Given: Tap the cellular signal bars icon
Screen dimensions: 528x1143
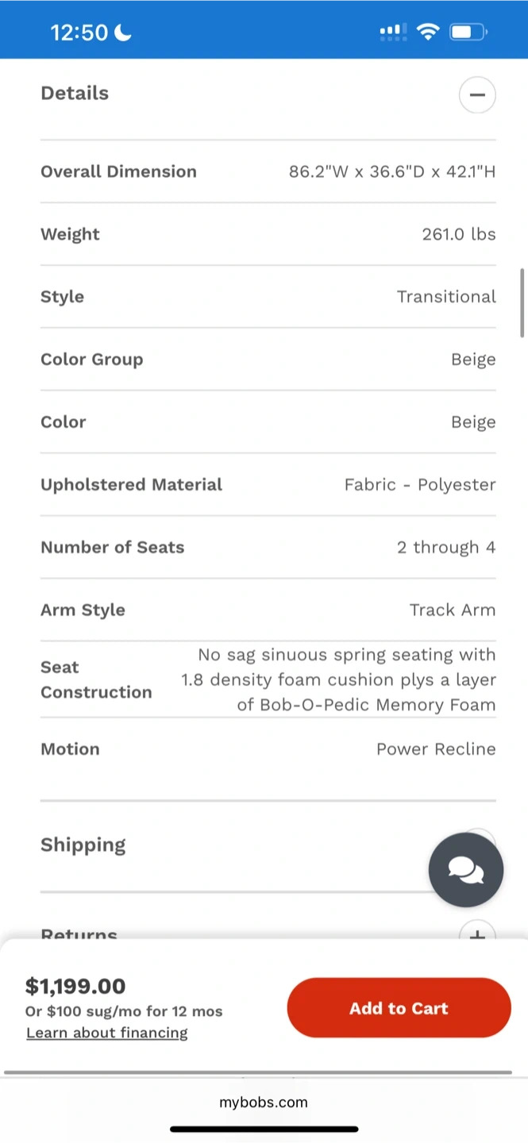Looking at the screenshot, I should pyautogui.click(x=391, y=32).
